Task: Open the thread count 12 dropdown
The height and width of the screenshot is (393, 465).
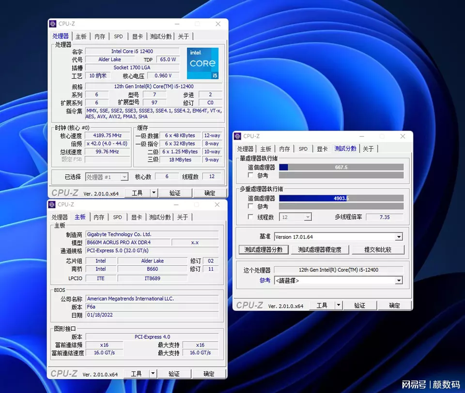Action: (295, 217)
